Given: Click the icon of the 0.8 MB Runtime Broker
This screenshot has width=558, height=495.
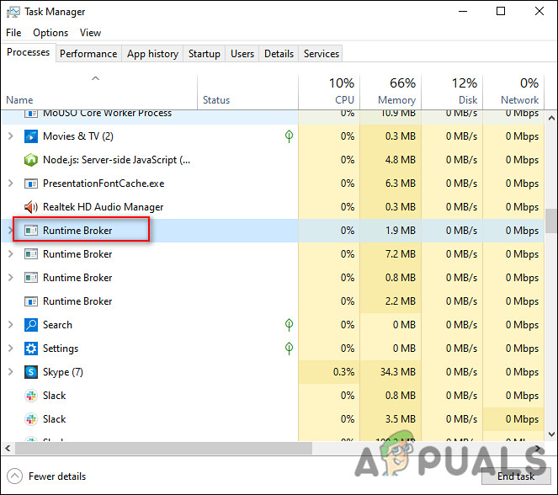Looking at the screenshot, I should pyautogui.click(x=31, y=278).
